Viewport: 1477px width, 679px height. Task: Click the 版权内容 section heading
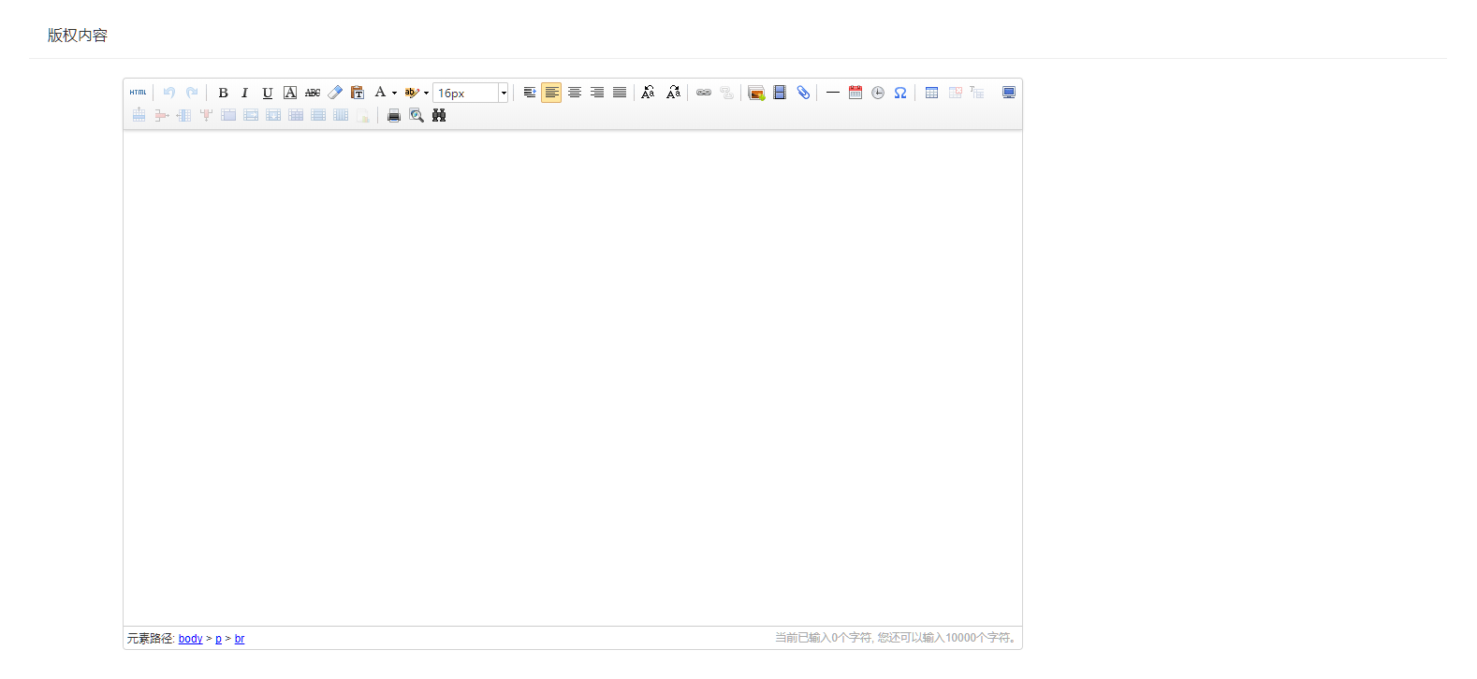pyautogui.click(x=78, y=36)
